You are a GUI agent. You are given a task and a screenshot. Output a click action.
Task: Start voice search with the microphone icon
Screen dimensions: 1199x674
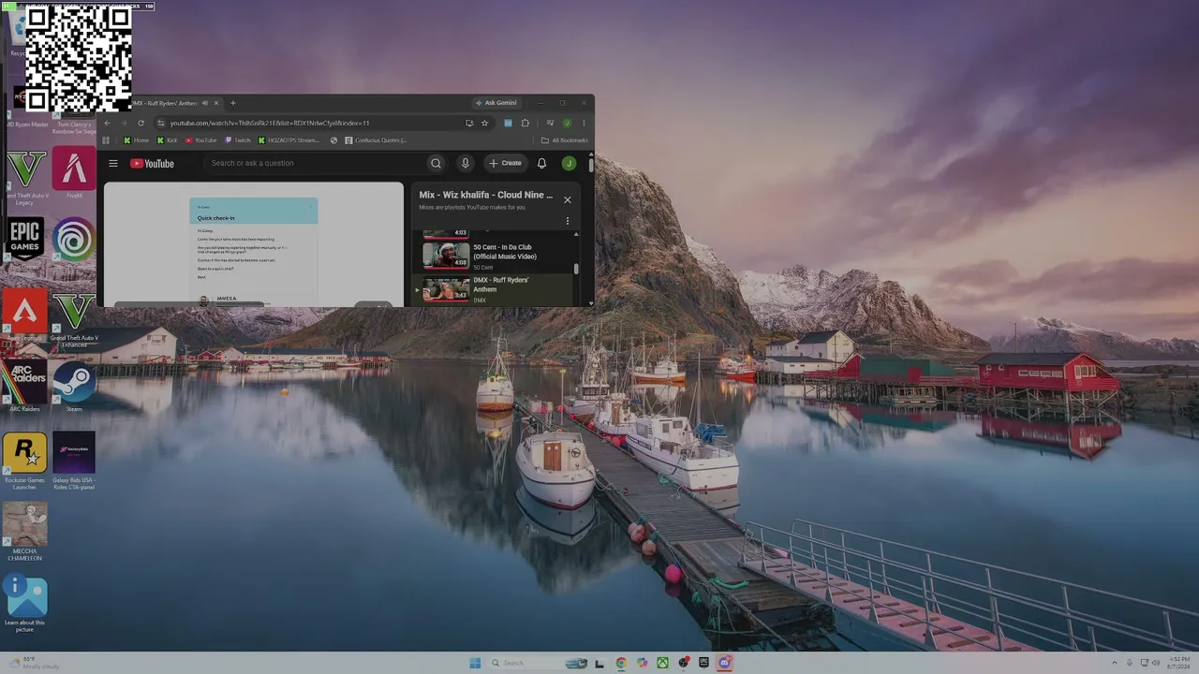click(465, 163)
